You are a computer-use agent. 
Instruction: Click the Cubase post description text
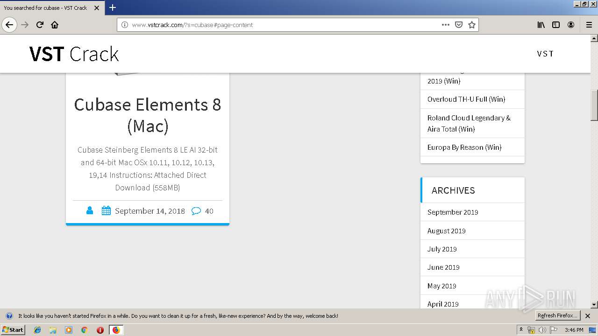(x=148, y=168)
